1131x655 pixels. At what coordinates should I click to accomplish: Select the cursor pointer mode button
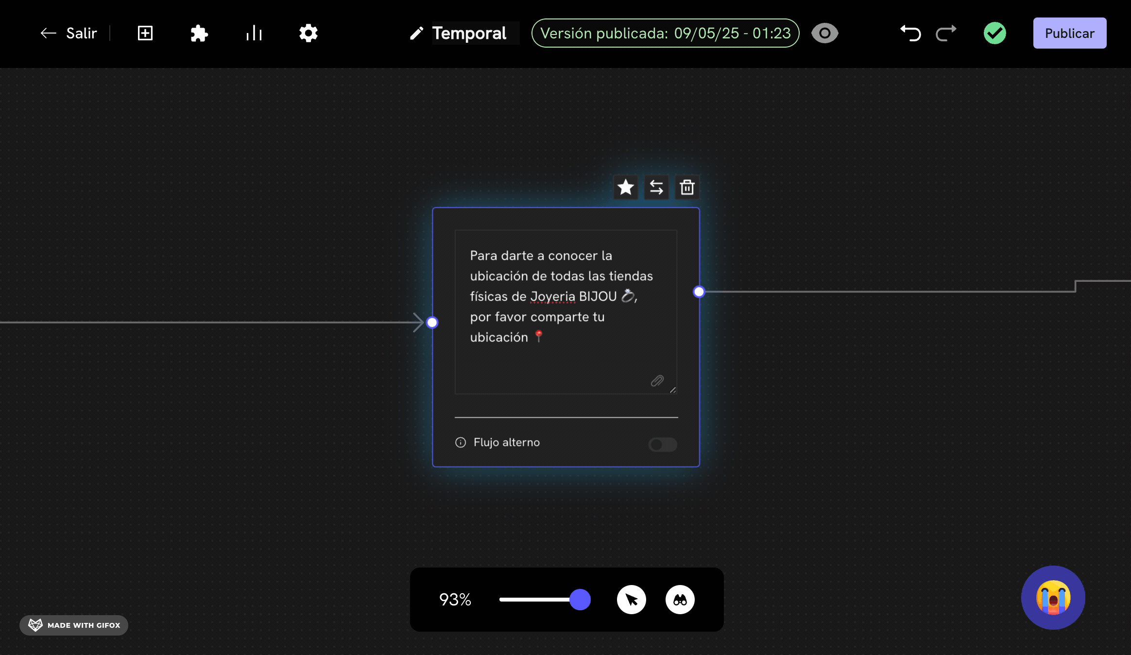631,600
